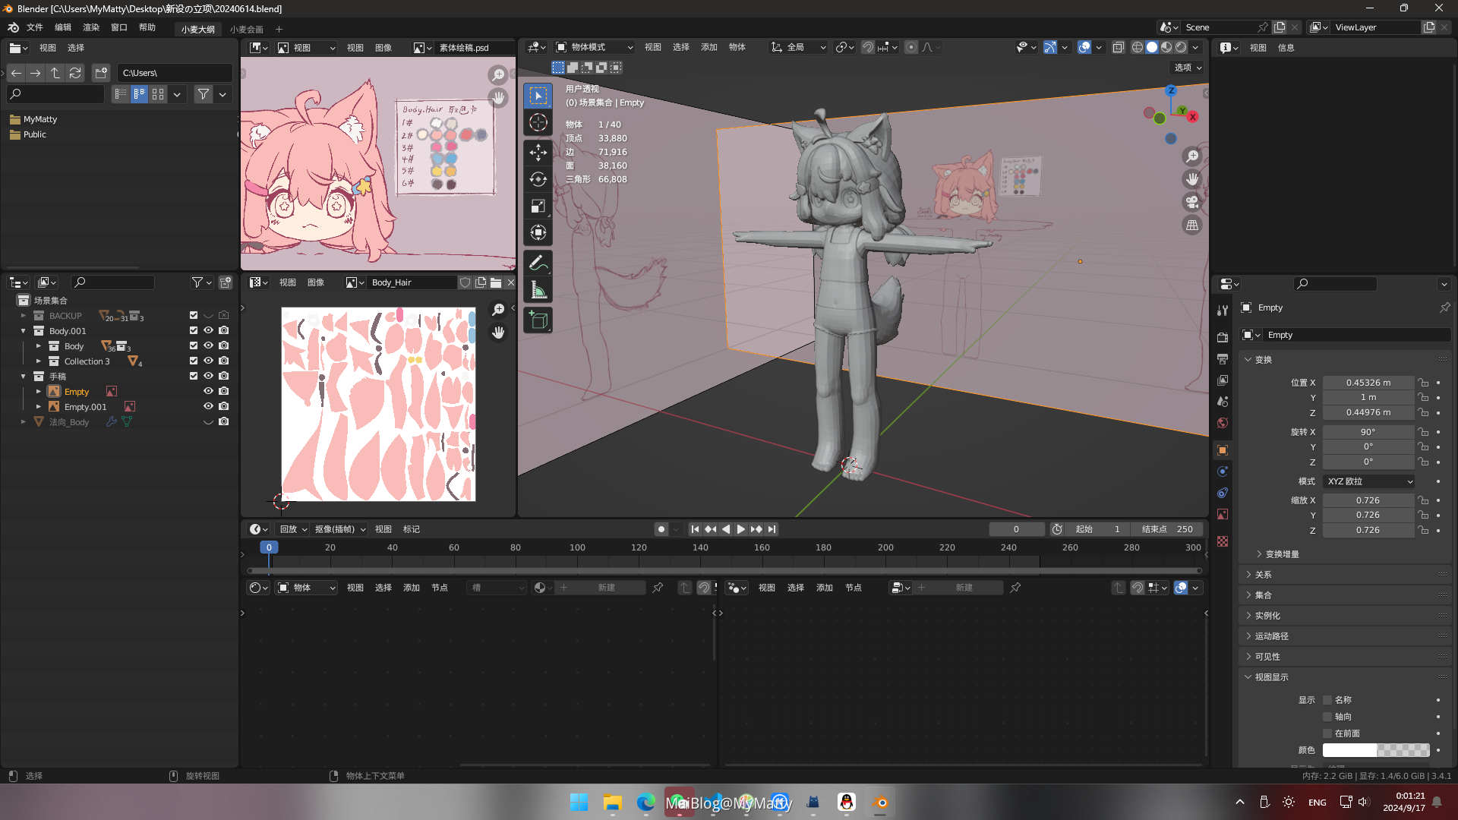Switch to the 小麦会画 workspace tab

[x=247, y=30]
